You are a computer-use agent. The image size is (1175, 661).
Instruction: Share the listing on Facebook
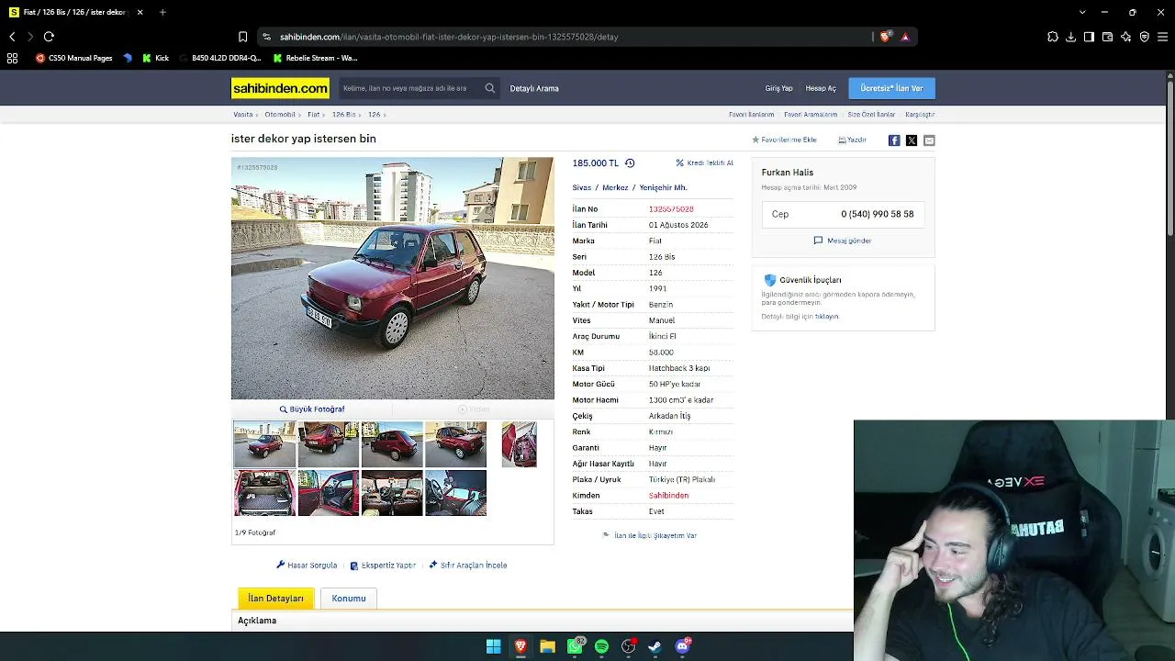click(894, 140)
